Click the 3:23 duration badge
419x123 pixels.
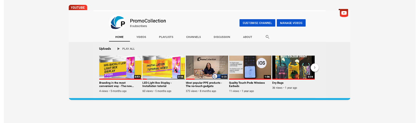click(x=224, y=77)
